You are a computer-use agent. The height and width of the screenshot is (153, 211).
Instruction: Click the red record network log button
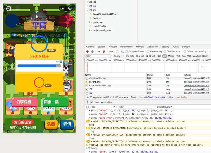pyautogui.click(x=87, y=51)
